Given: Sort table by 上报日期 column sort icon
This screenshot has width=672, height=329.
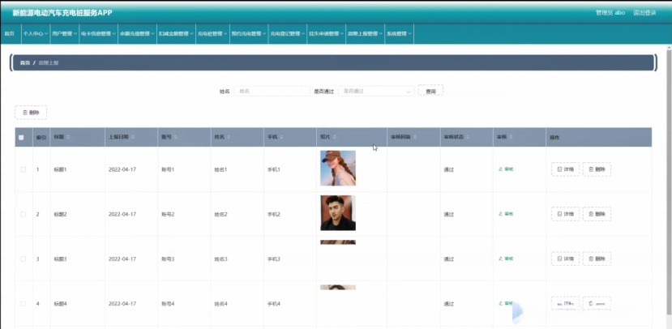Looking at the screenshot, I should (133, 138).
